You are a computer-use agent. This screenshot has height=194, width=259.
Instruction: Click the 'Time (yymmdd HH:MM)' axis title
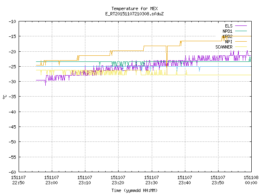134,191
